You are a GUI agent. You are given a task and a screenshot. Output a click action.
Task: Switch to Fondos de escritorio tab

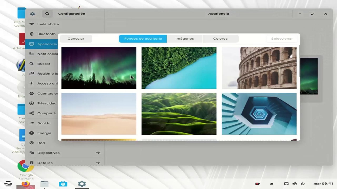[x=143, y=39]
